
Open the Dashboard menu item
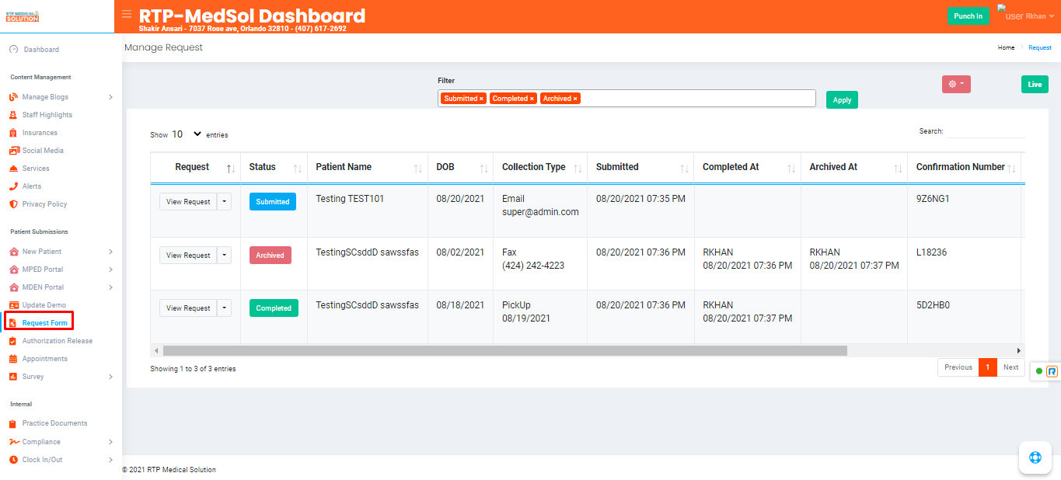point(41,50)
